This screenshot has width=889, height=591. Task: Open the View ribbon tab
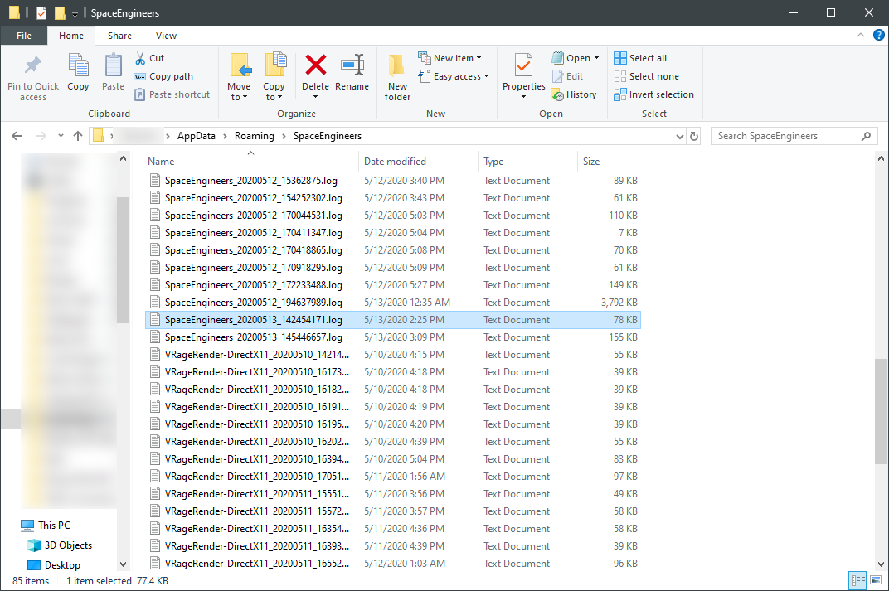[166, 36]
